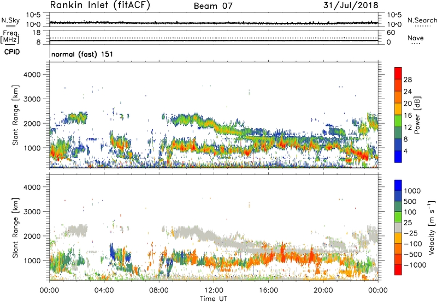Viewport: 437px width, 302px height.
Task: Click the 'normal (fast) 151' CPID text
Action: point(82,54)
